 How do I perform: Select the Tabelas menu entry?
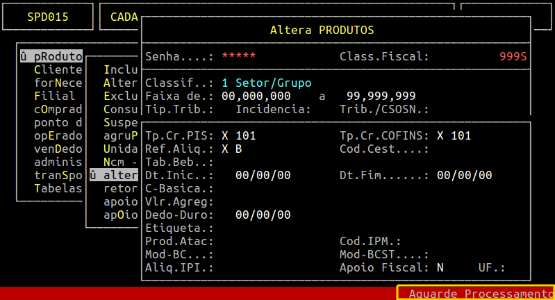click(58, 188)
